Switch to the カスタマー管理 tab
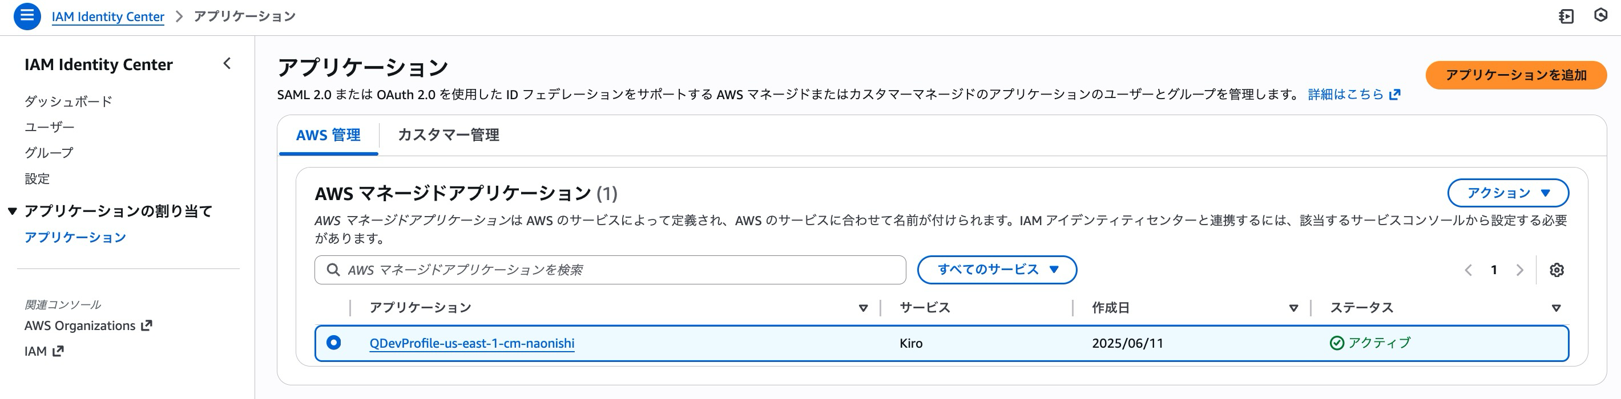1621x399 pixels. click(449, 135)
